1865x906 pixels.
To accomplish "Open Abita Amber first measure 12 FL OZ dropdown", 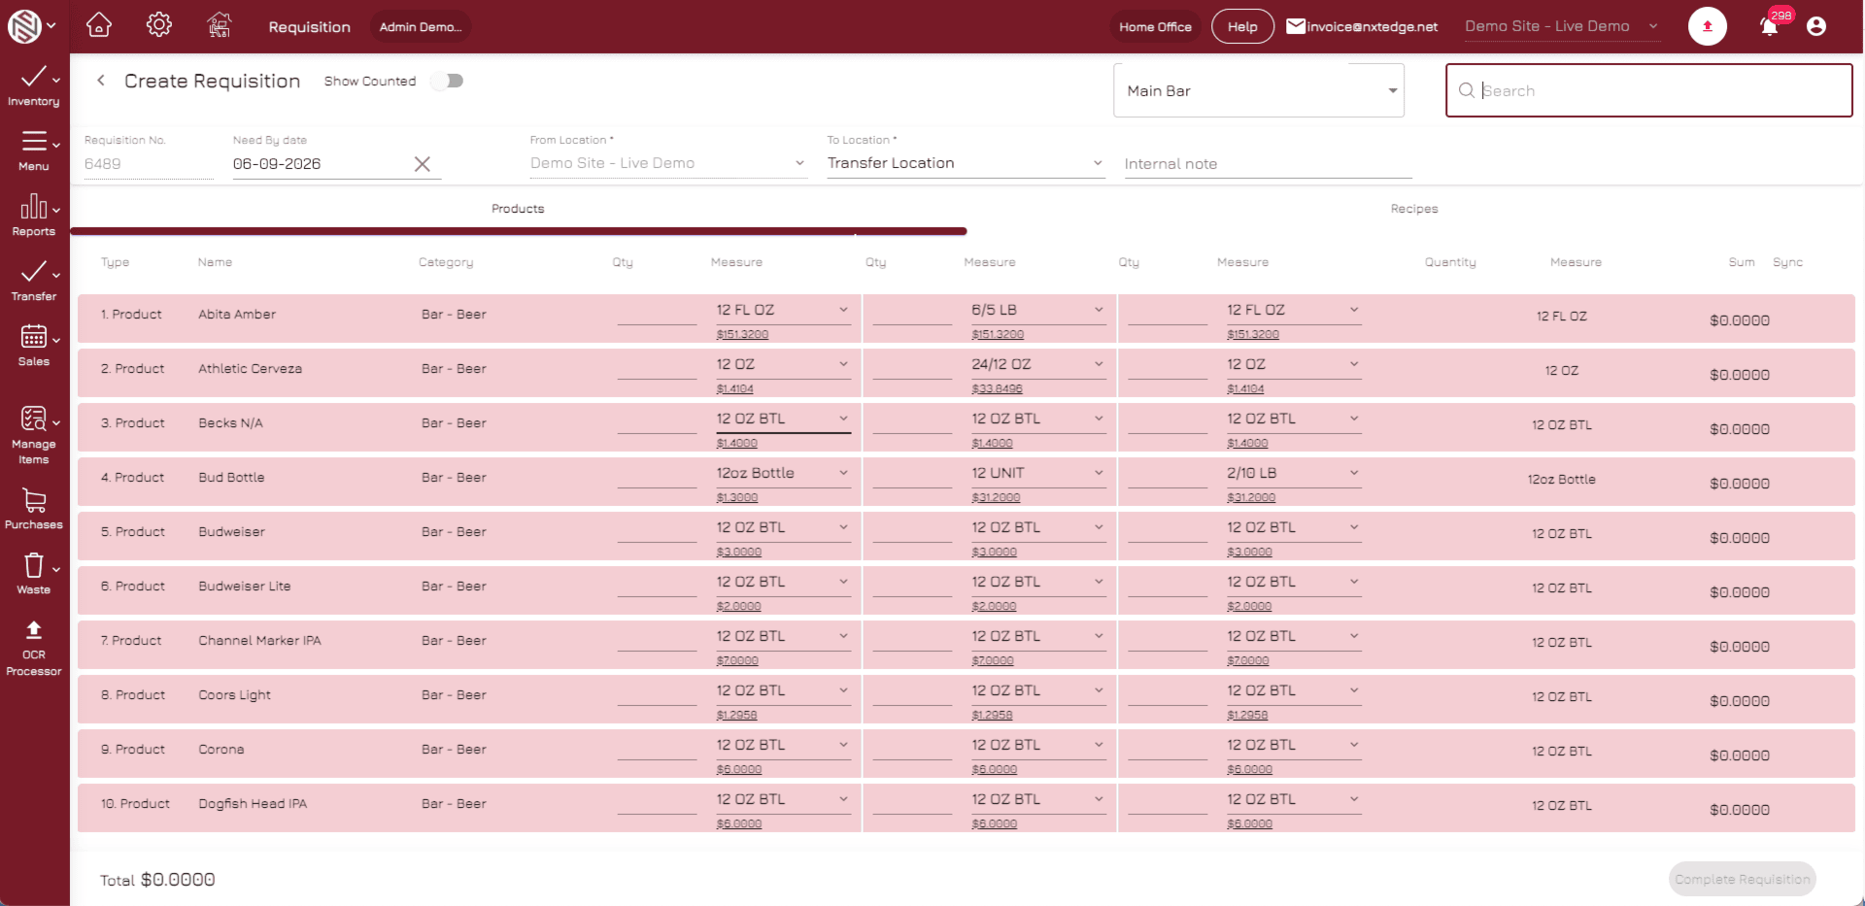I will (x=783, y=310).
